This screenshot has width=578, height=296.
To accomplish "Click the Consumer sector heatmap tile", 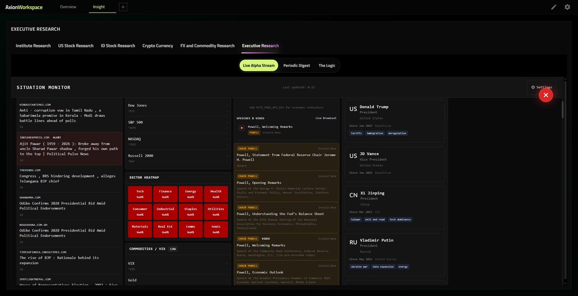I will 140,211.
